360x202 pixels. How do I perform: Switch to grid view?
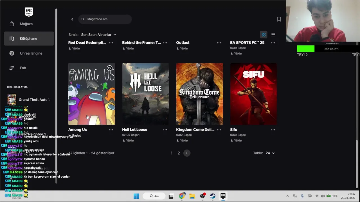[264, 35]
